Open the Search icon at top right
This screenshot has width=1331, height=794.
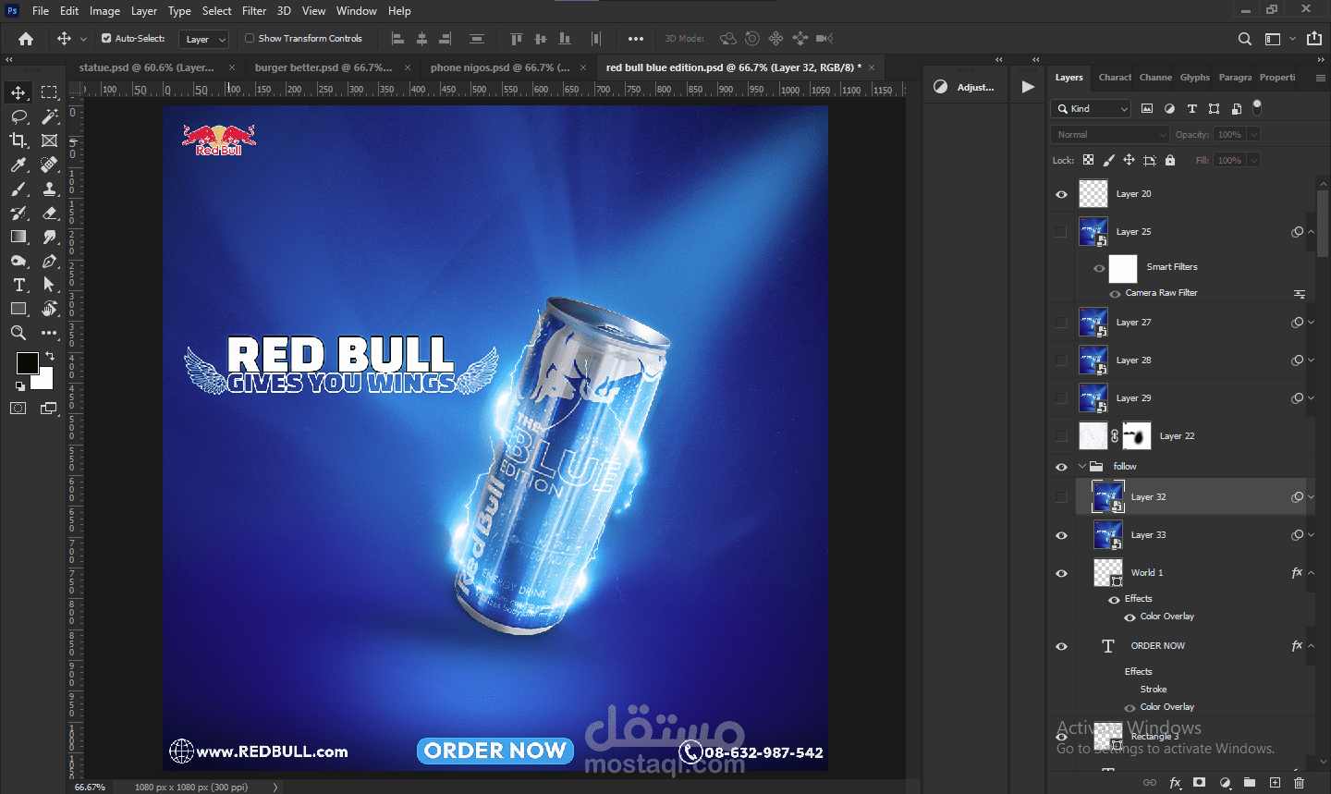1245,39
